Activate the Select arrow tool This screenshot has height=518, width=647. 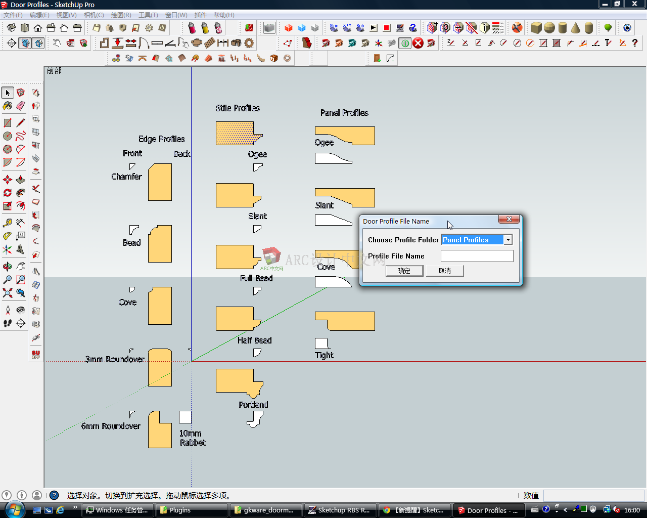(7, 93)
